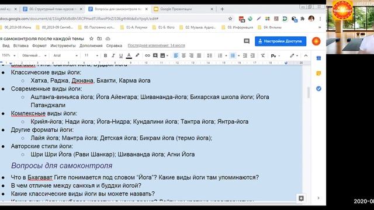
Task: Click the purple pen extension icon
Action: tap(259, 19)
